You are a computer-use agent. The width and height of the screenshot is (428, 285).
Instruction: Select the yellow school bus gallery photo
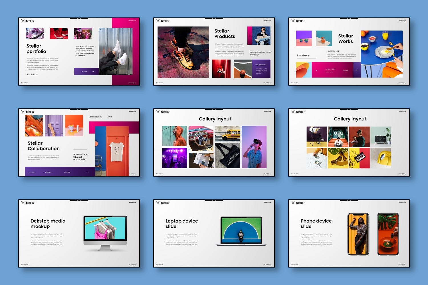[x=227, y=134]
